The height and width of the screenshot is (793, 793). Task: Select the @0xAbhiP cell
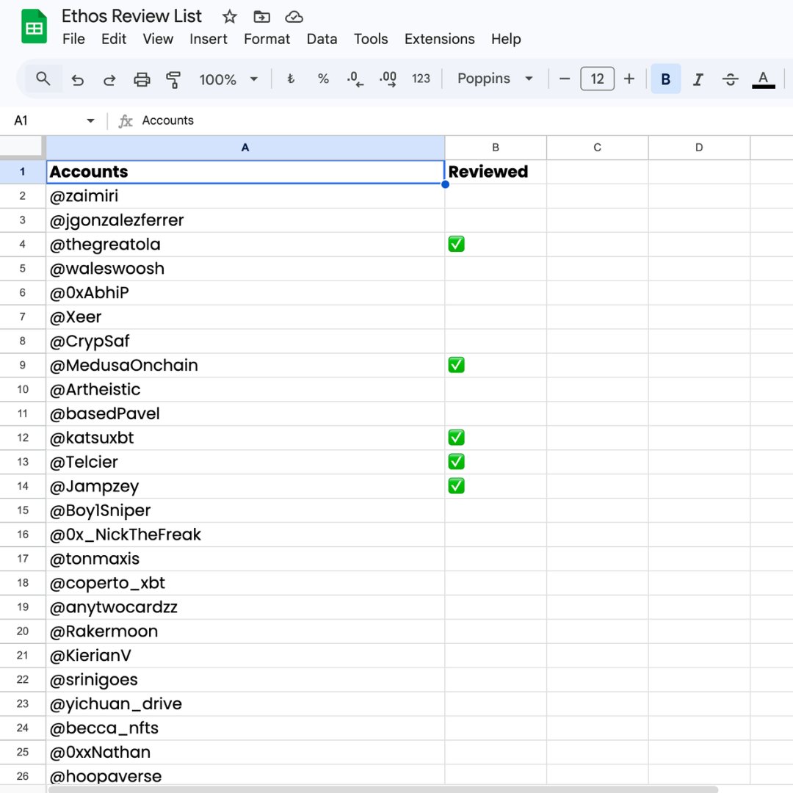245,293
